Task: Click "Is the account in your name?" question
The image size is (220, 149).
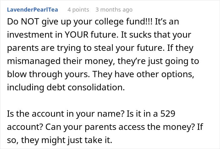Action: [66, 114]
